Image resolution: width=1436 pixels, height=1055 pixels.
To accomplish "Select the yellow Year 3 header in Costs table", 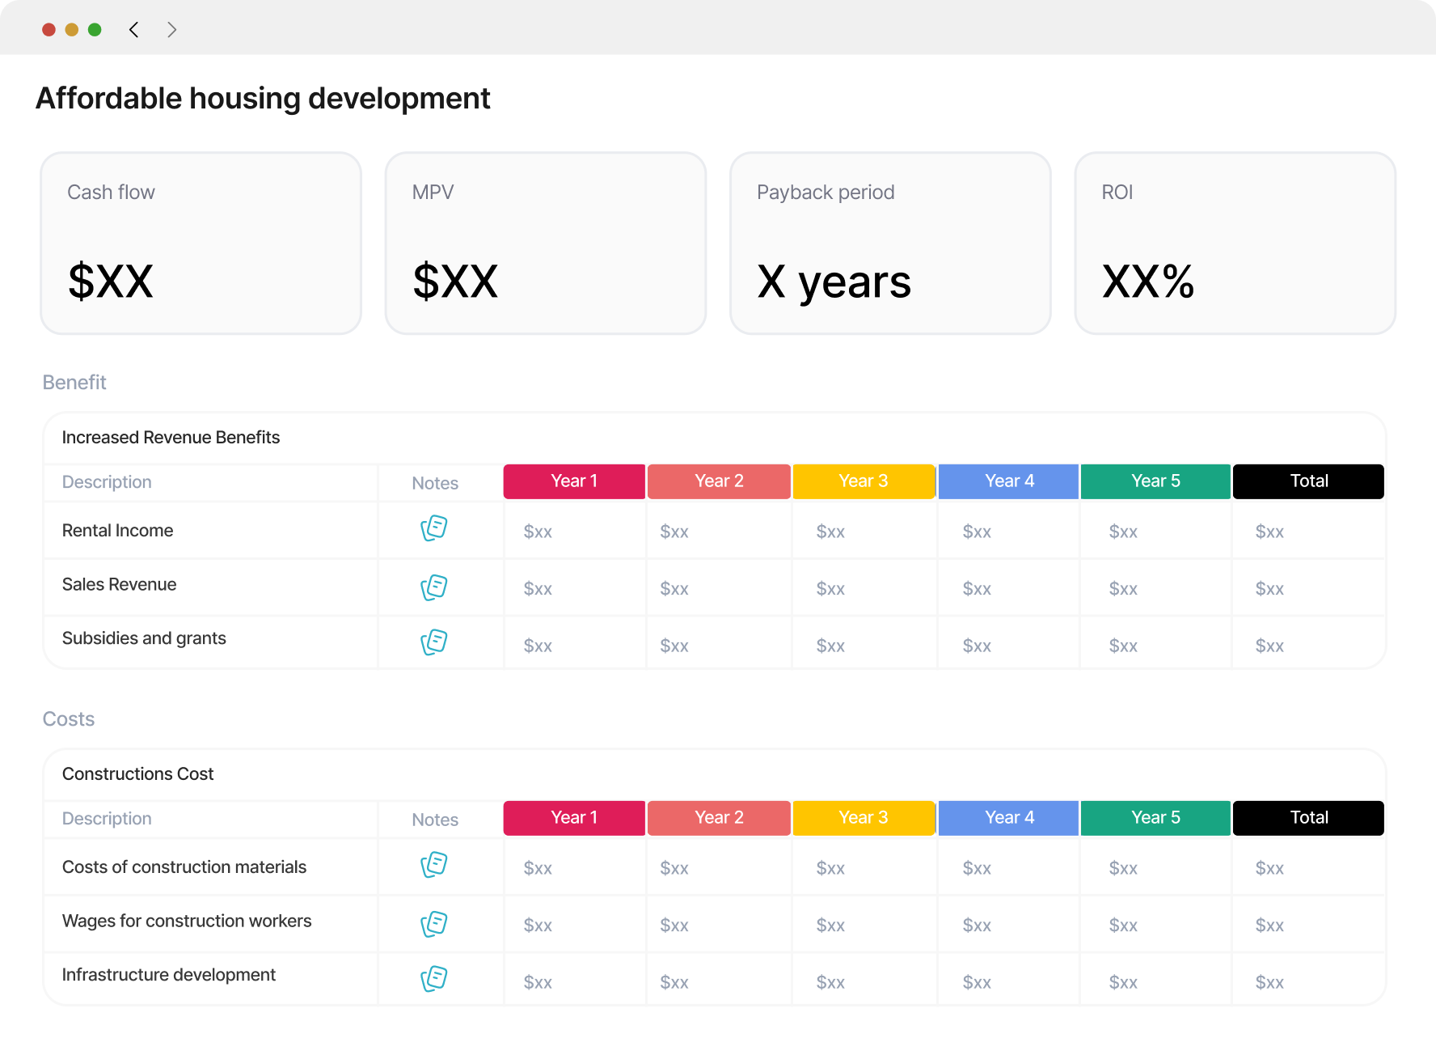I will pyautogui.click(x=864, y=818).
